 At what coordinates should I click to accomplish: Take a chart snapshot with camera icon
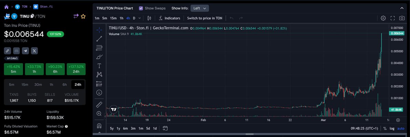pos(402,18)
